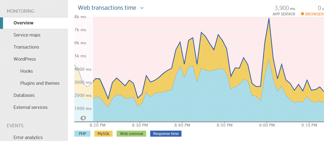Open the Web transactions time dropdown arrow
326x141 pixels.
(142, 8)
